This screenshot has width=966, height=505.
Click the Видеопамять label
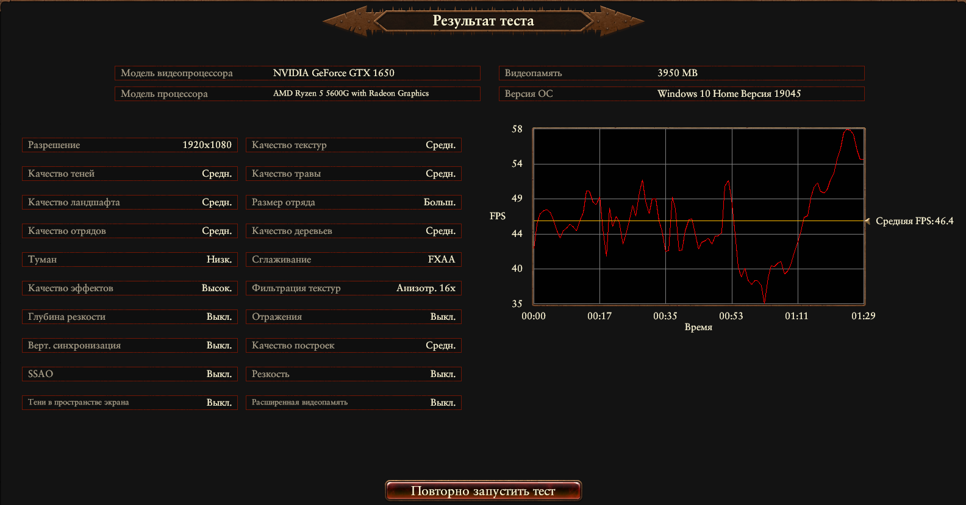coord(533,73)
